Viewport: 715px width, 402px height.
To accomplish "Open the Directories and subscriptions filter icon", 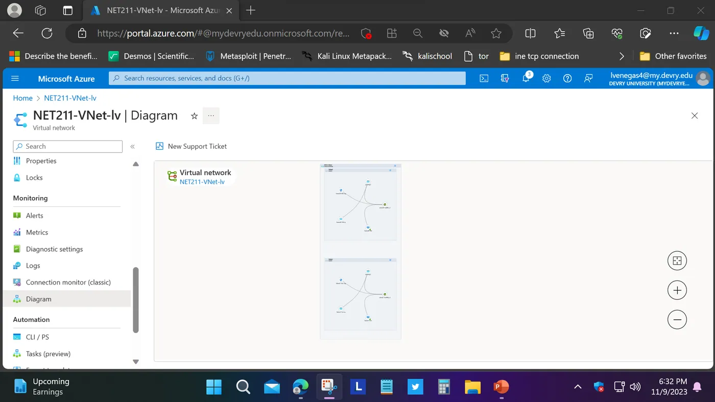I will coord(505,79).
